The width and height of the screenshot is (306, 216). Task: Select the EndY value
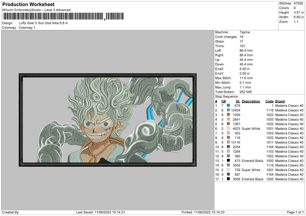tap(244, 73)
